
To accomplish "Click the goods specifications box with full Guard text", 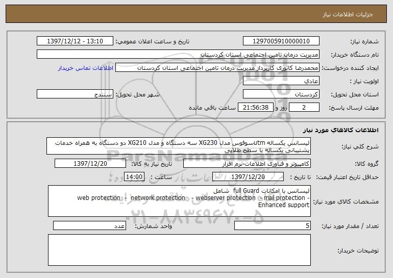I will point(179,201).
